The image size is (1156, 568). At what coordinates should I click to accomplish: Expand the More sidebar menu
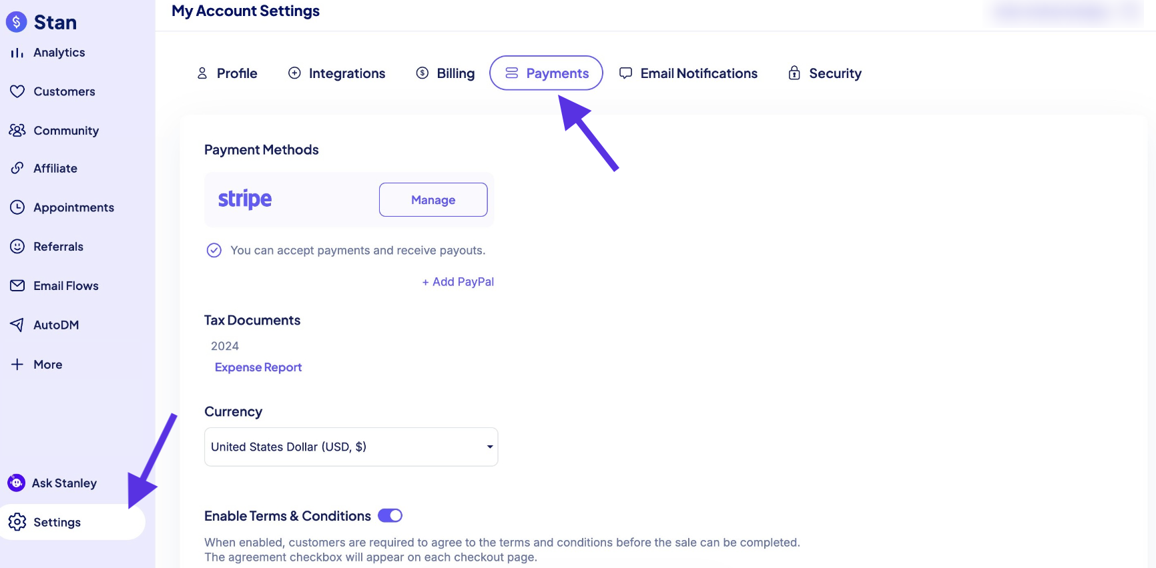coord(37,364)
